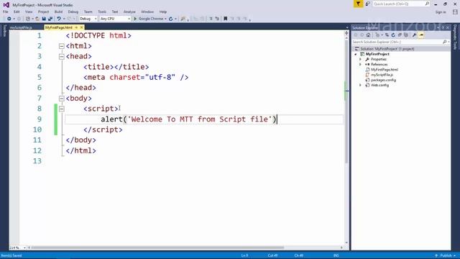Expand the Properties node in Solution Explorer

[360, 59]
